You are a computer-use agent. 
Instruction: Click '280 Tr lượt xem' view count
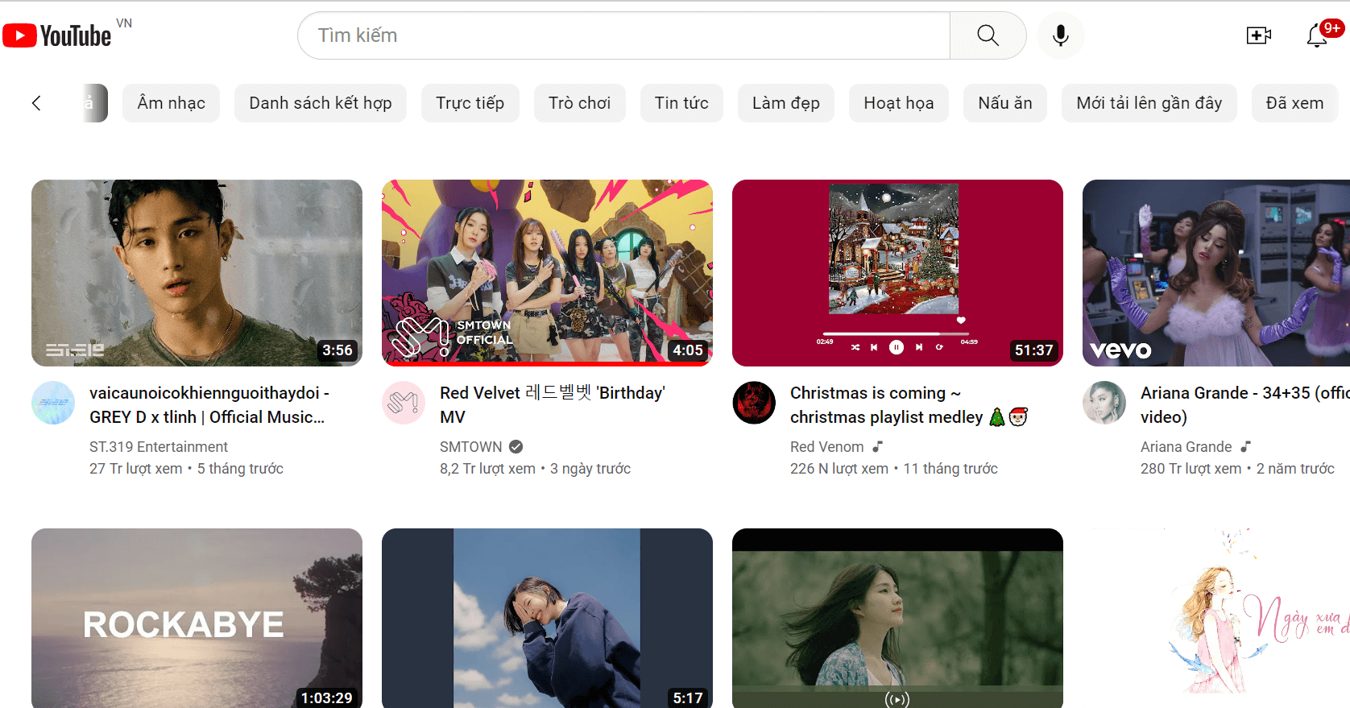(1191, 469)
